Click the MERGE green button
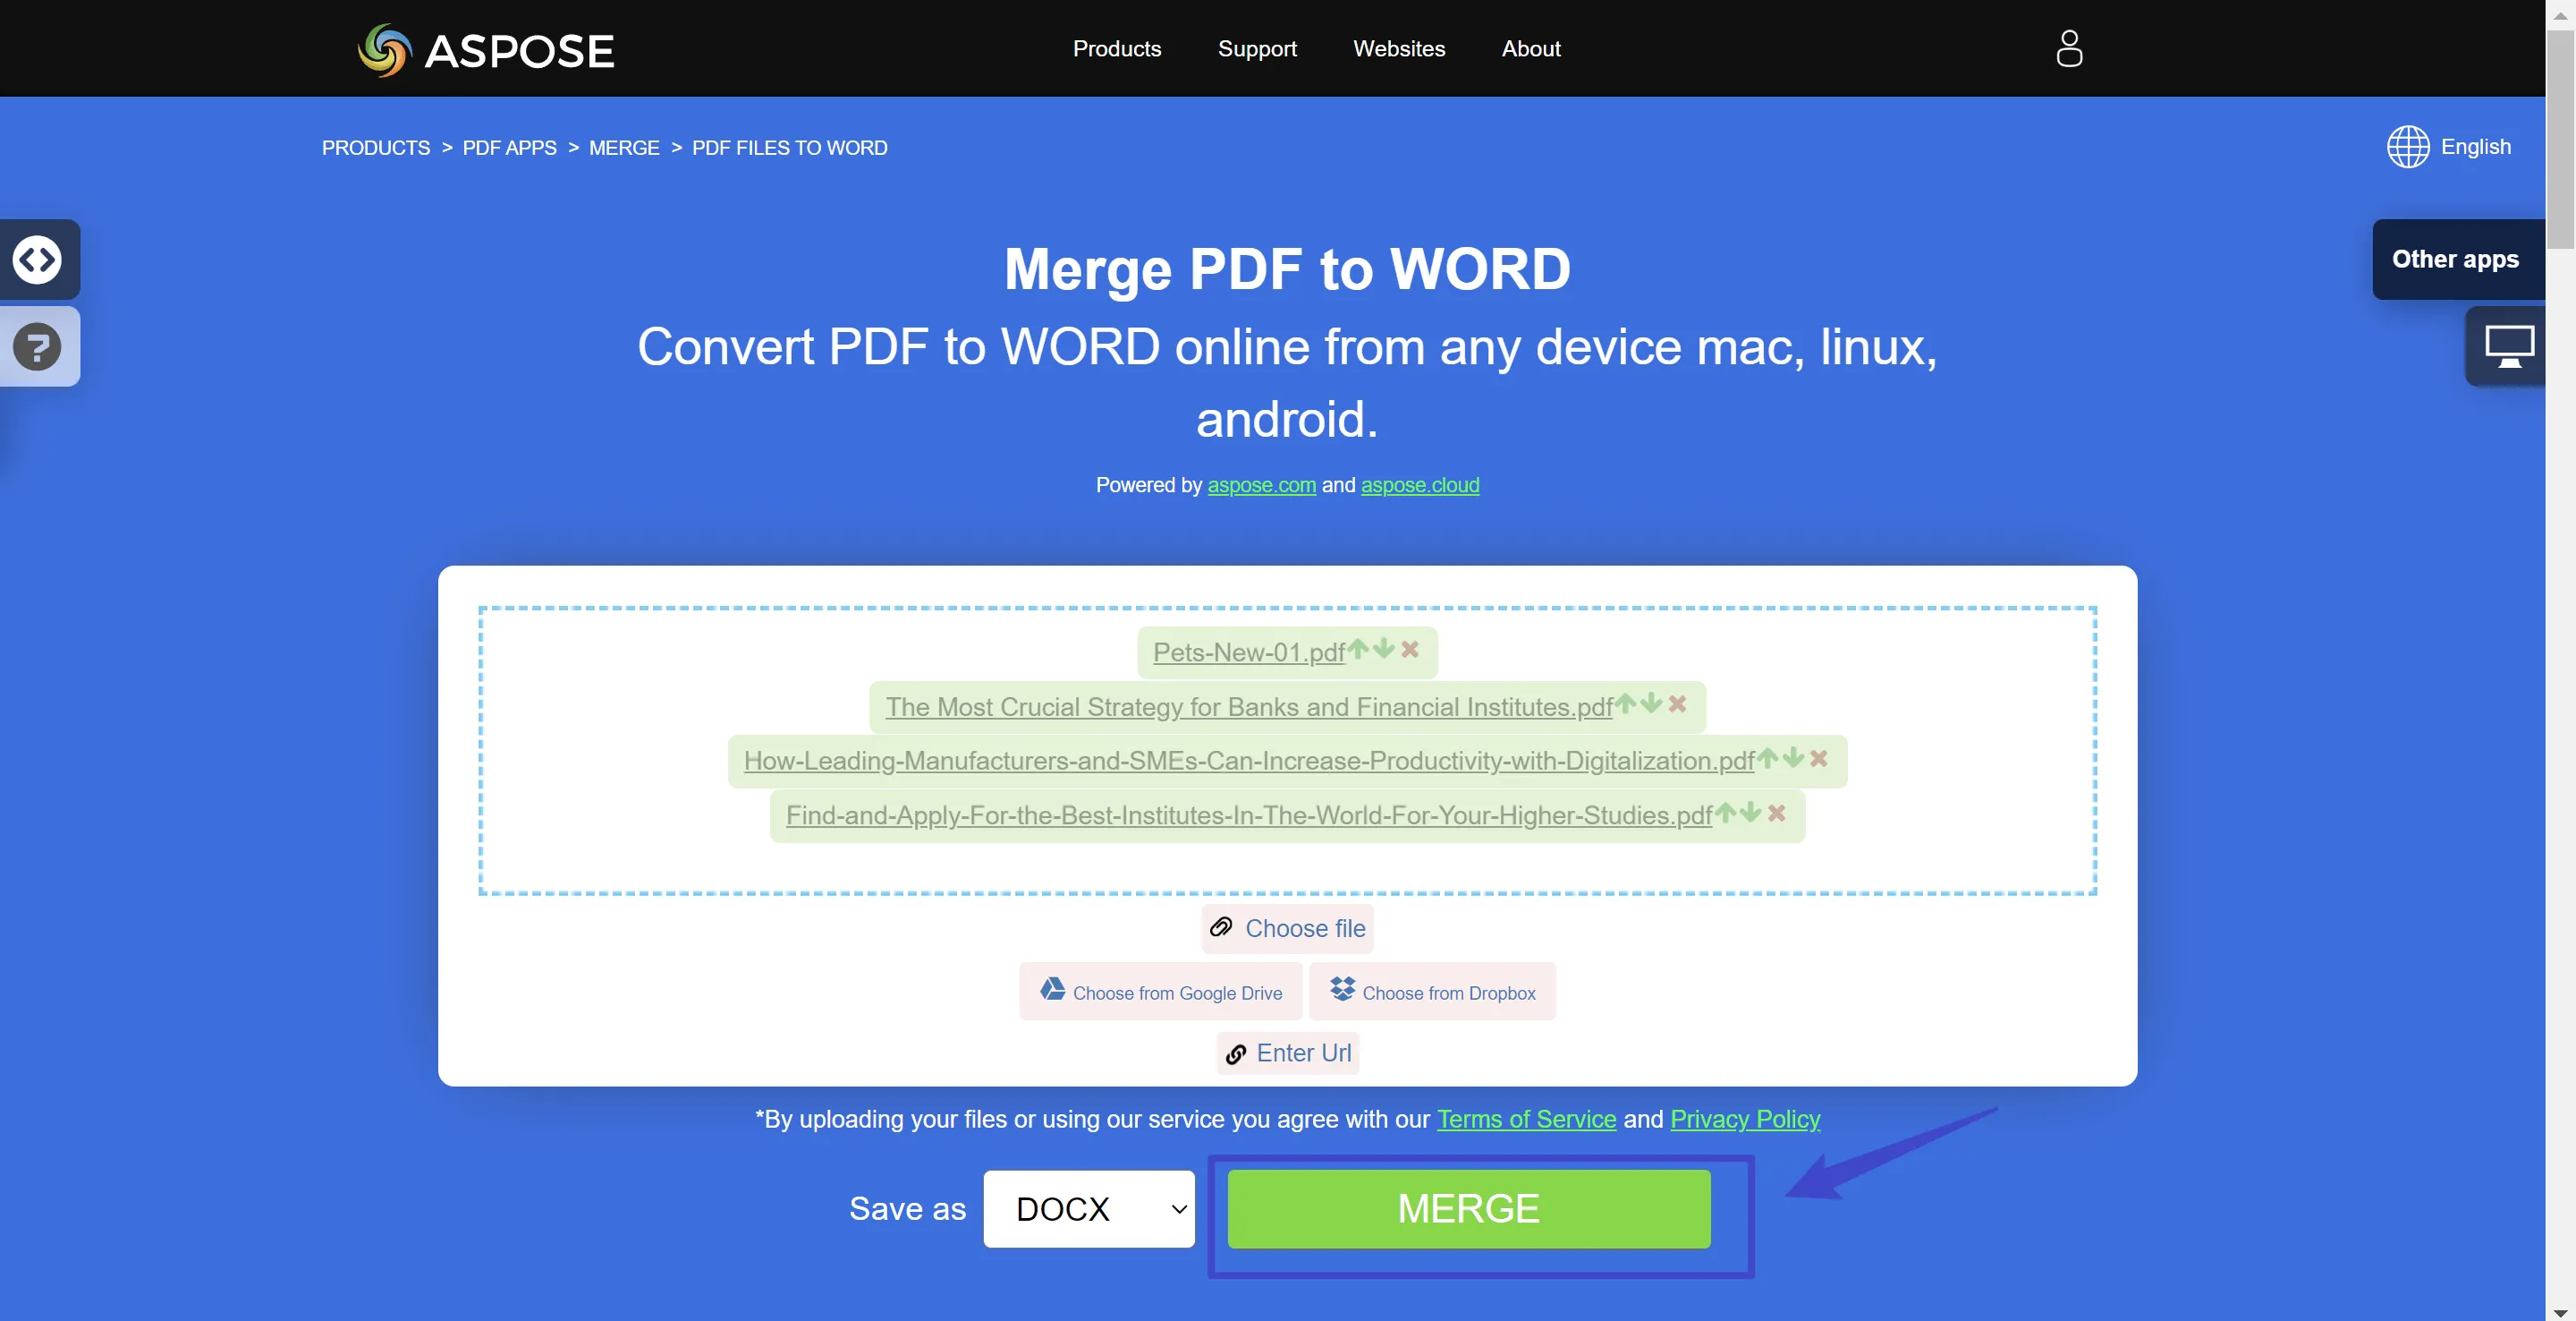The width and height of the screenshot is (2576, 1321). [x=1468, y=1208]
